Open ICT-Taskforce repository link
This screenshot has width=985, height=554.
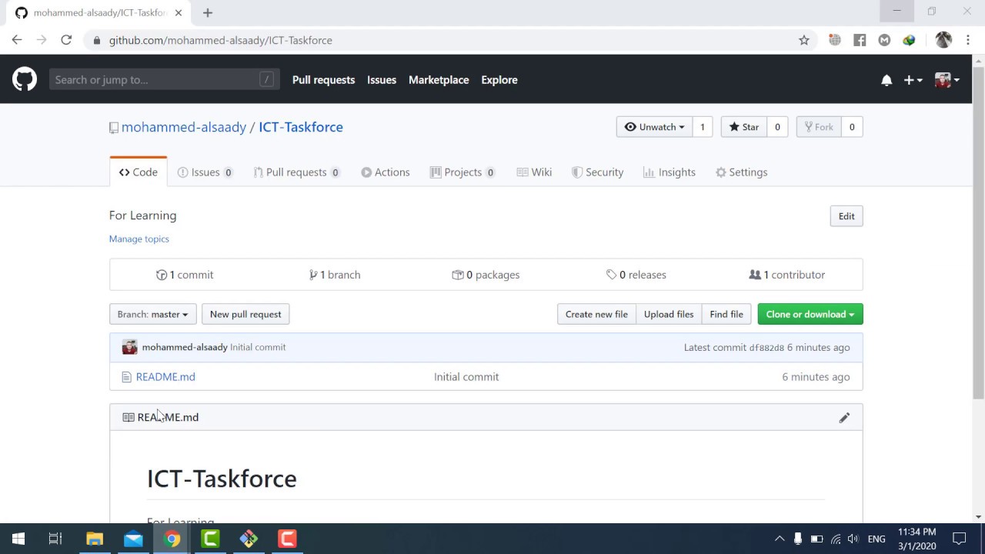coord(301,127)
